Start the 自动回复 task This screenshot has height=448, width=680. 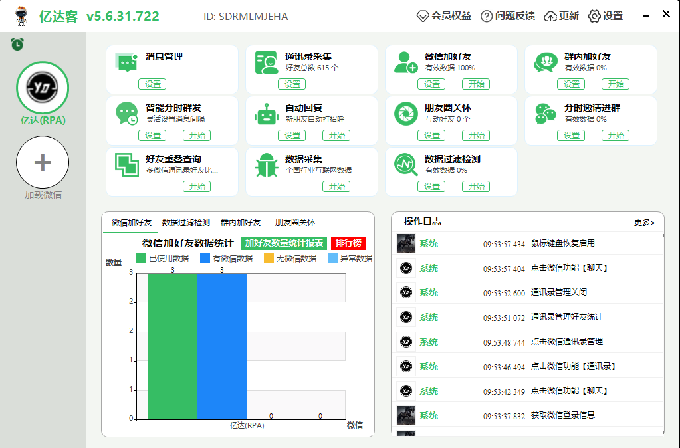(336, 136)
